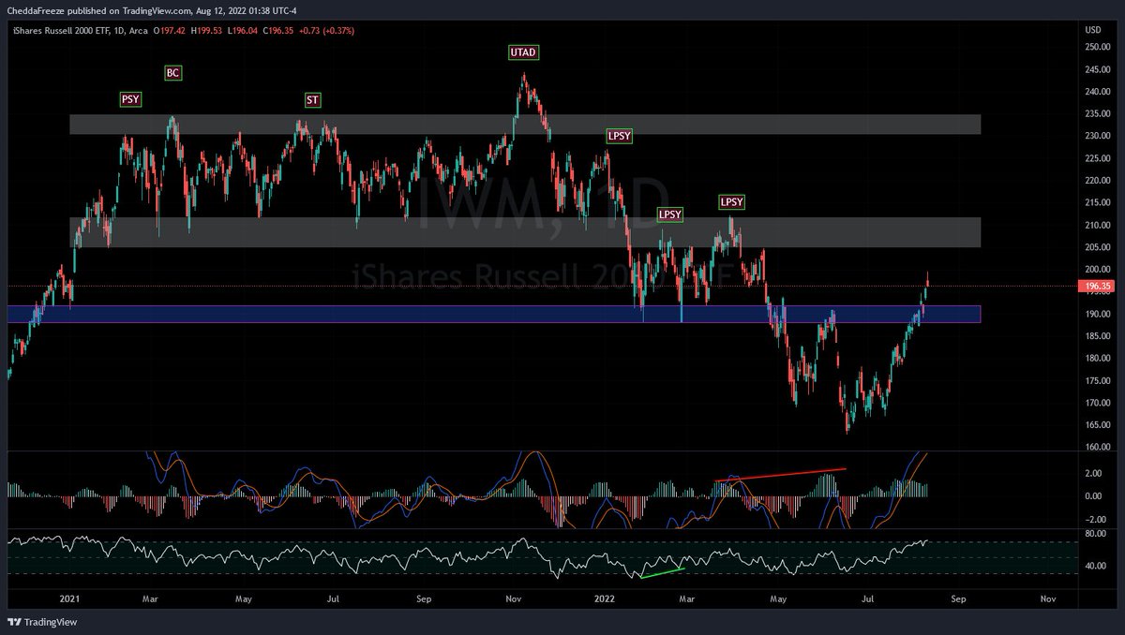
Task: Click the 200.00 price axis label
Action: [1097, 270]
